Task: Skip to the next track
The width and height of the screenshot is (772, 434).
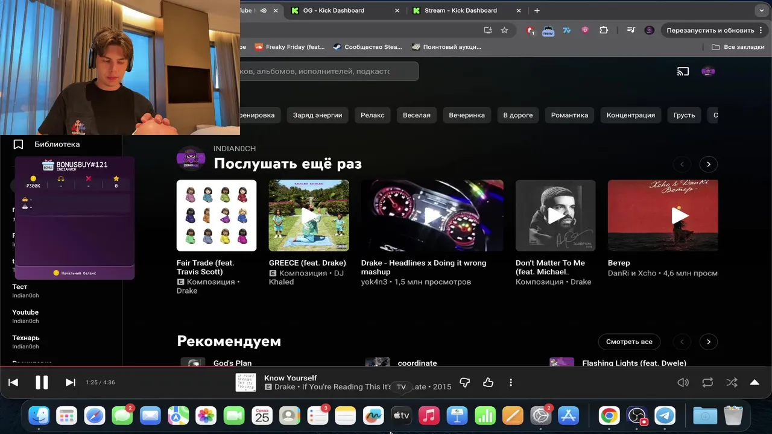Action: [70, 382]
